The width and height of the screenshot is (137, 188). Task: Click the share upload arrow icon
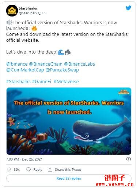[50, 169]
